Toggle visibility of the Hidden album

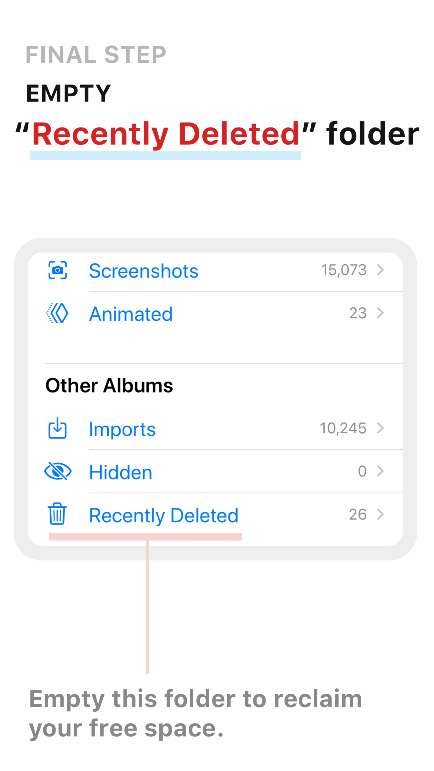coord(121,471)
